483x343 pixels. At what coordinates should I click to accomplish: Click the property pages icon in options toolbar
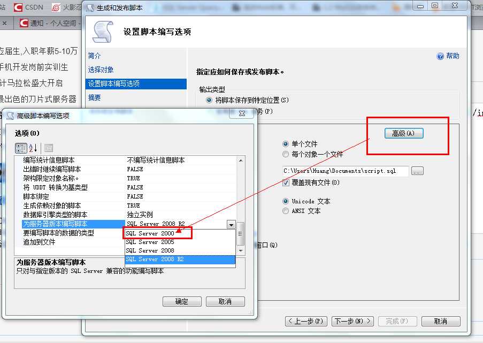[x=49, y=148]
